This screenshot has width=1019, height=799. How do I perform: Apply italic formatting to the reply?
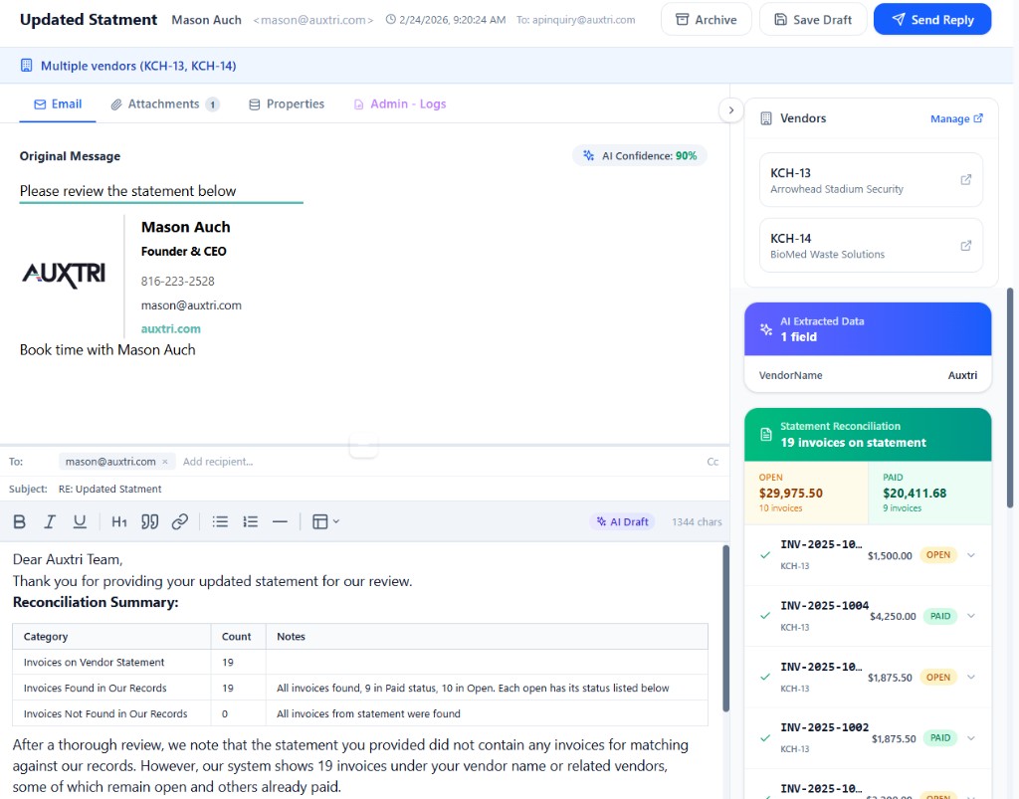pyautogui.click(x=50, y=520)
